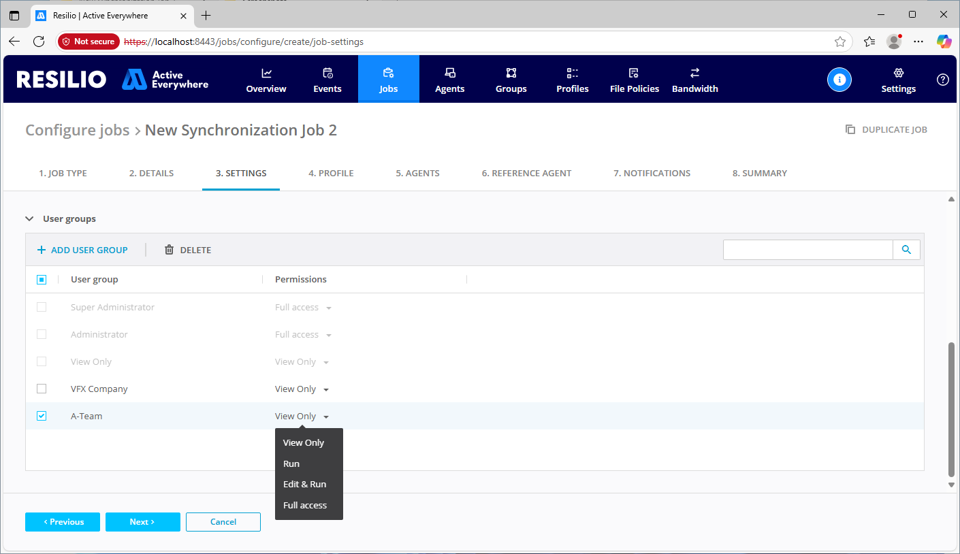Uncheck the A-Team user group checkbox
Viewport: 960px width, 554px height.
point(42,416)
